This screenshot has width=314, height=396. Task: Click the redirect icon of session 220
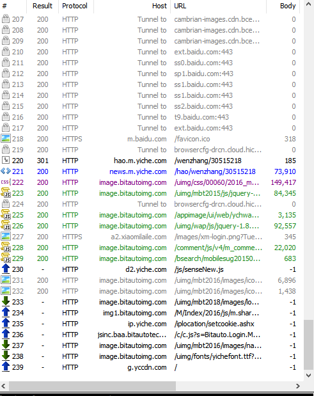click(x=6, y=160)
